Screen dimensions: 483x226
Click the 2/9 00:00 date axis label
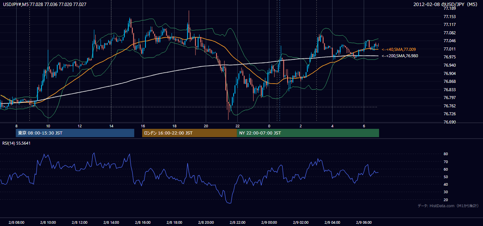coord(269,222)
